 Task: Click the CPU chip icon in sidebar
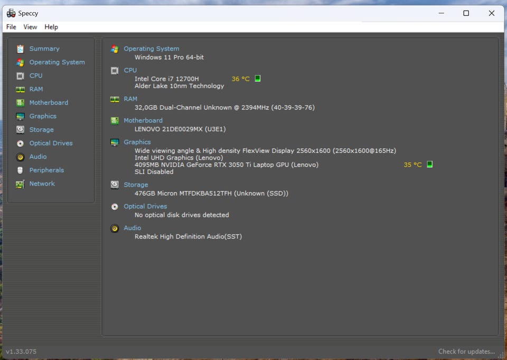[x=20, y=76]
